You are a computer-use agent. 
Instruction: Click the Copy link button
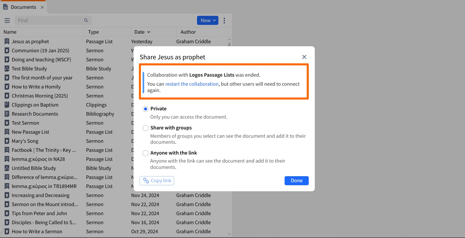(x=157, y=181)
